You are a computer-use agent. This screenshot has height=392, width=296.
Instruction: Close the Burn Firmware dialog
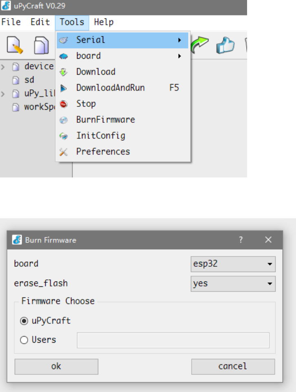point(268,240)
